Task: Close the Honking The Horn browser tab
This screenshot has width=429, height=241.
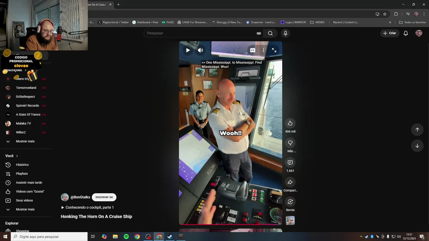Action: point(110,5)
